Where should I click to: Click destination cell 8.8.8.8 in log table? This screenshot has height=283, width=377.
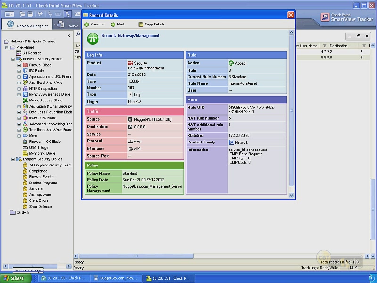point(327,58)
